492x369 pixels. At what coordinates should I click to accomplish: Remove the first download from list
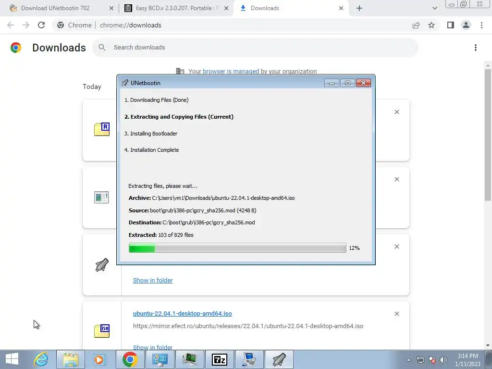click(x=396, y=112)
